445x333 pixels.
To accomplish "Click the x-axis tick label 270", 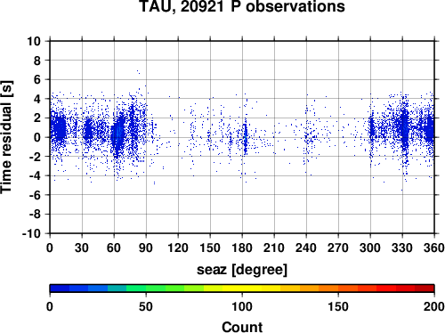I will click(338, 248).
